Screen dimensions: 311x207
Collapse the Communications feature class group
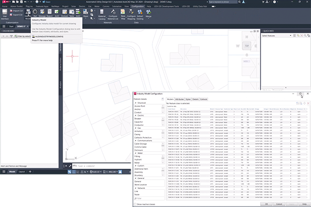(x=135, y=140)
